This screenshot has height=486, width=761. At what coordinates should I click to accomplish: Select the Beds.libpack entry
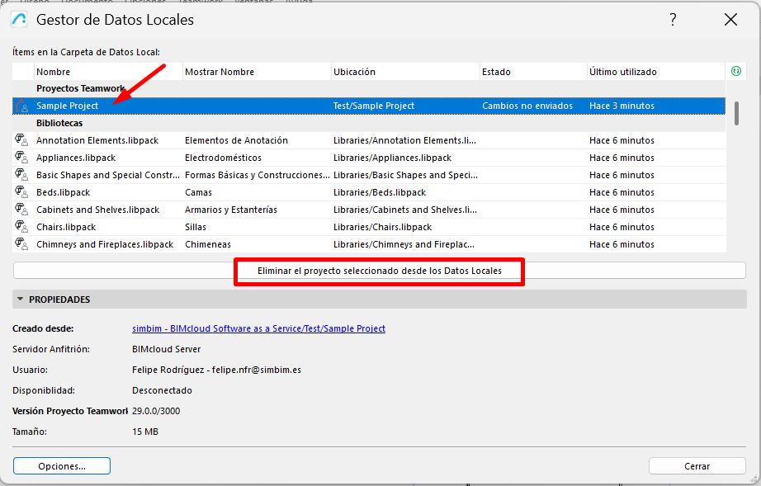point(63,192)
